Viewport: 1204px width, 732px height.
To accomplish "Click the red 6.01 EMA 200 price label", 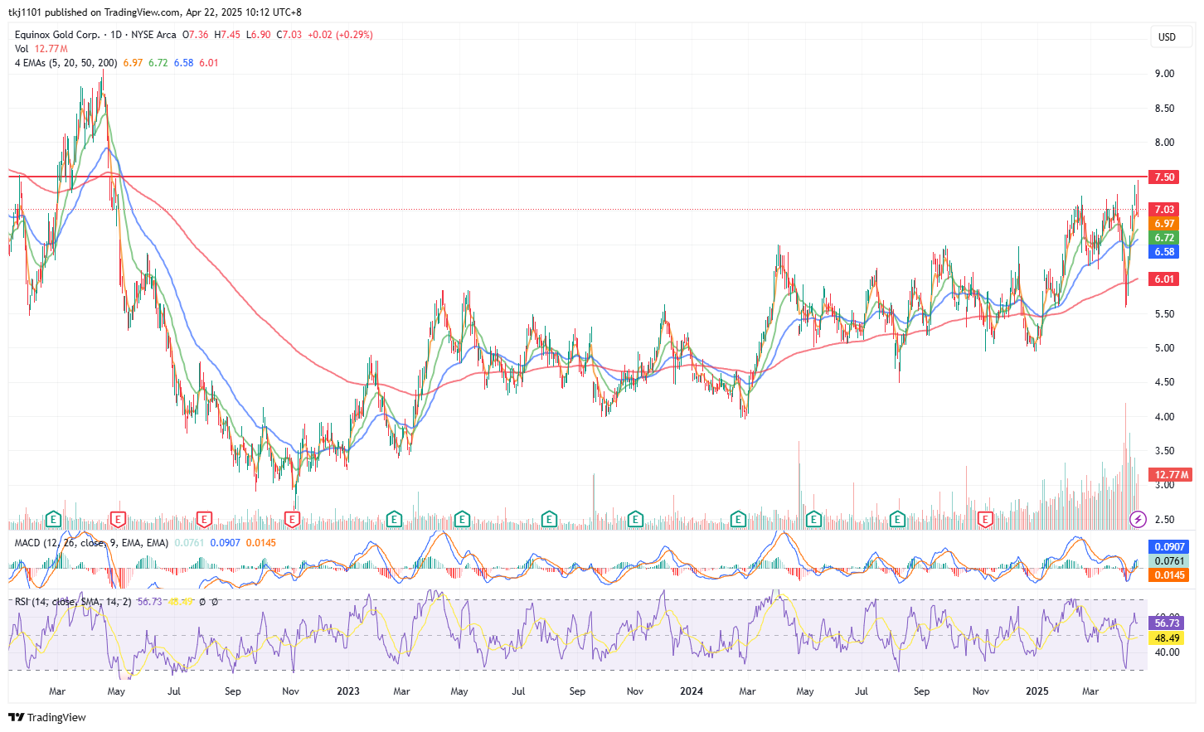I will click(x=1164, y=279).
